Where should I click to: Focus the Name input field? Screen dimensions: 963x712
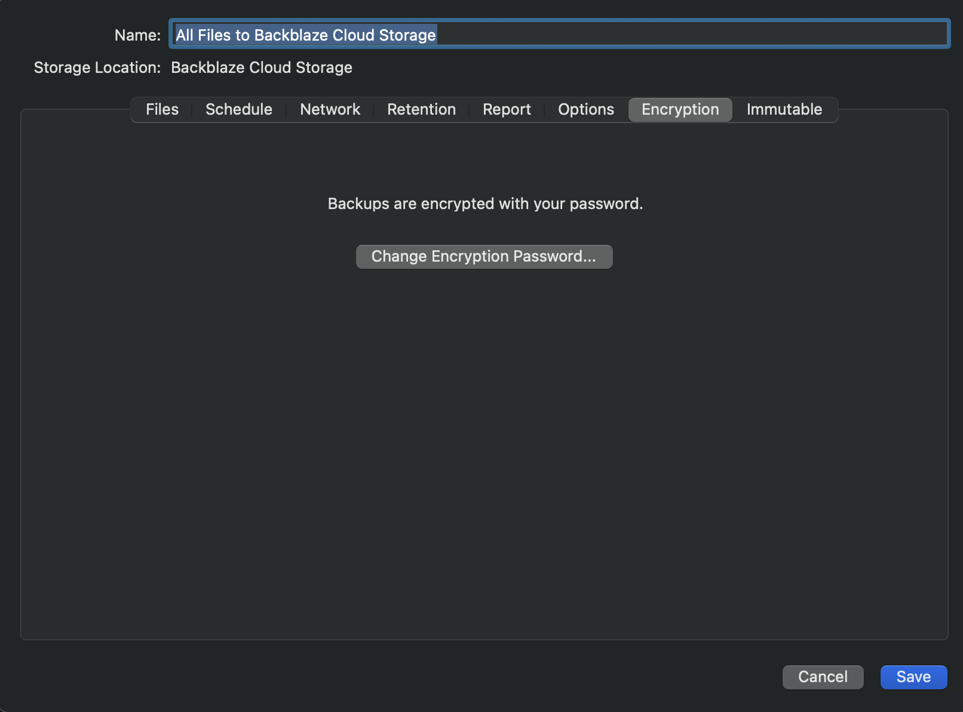[x=559, y=34]
